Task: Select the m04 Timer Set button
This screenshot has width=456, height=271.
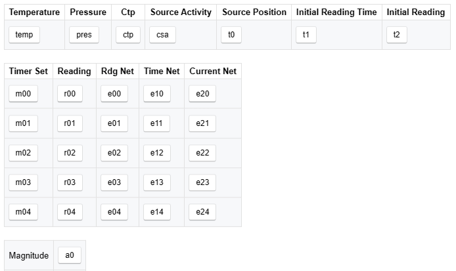Action: coord(23,212)
